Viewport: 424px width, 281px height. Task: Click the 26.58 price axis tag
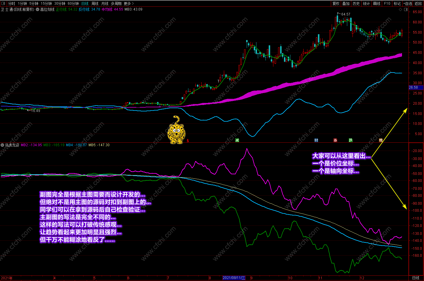416,87
